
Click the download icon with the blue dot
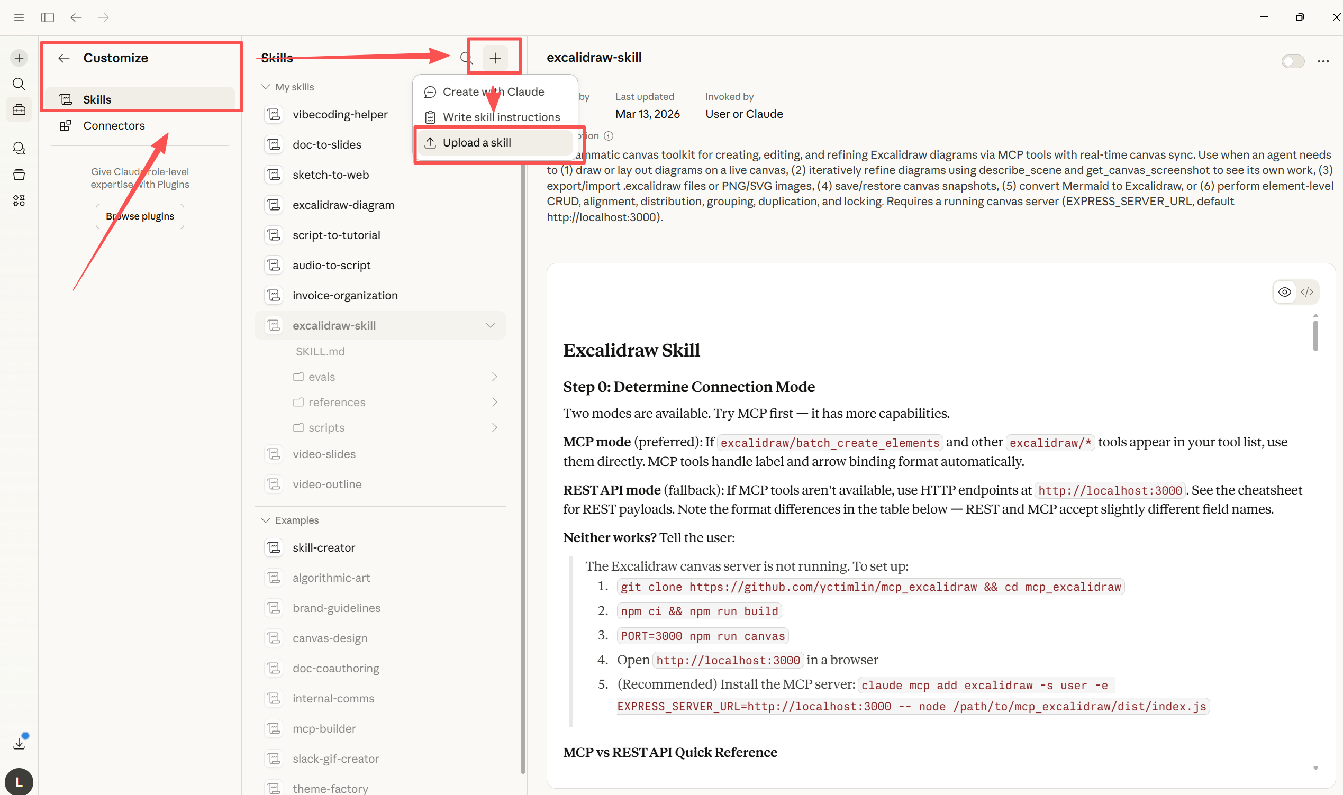point(19,743)
